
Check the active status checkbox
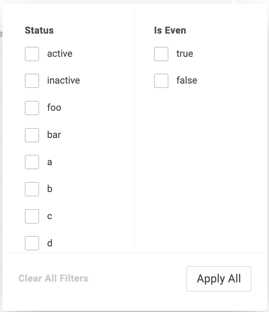[32, 54]
